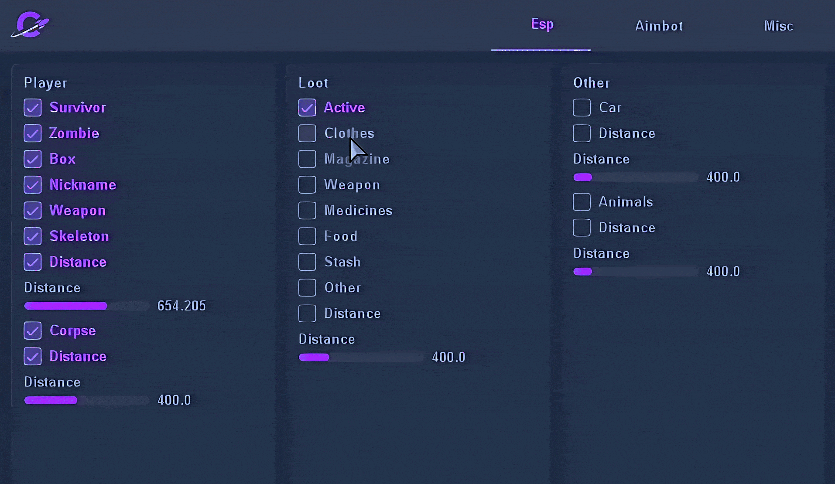Enable the Car checkbox
835x484 pixels.
tap(582, 108)
